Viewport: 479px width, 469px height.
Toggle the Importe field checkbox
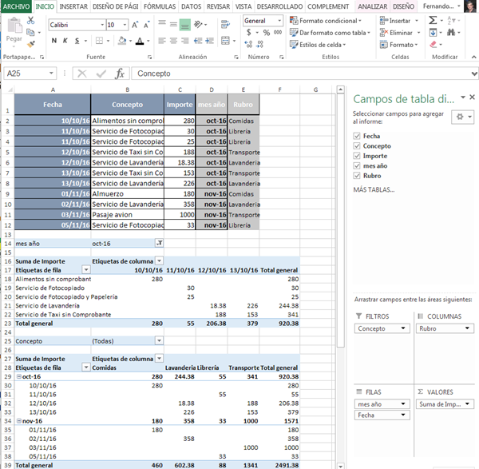point(356,156)
